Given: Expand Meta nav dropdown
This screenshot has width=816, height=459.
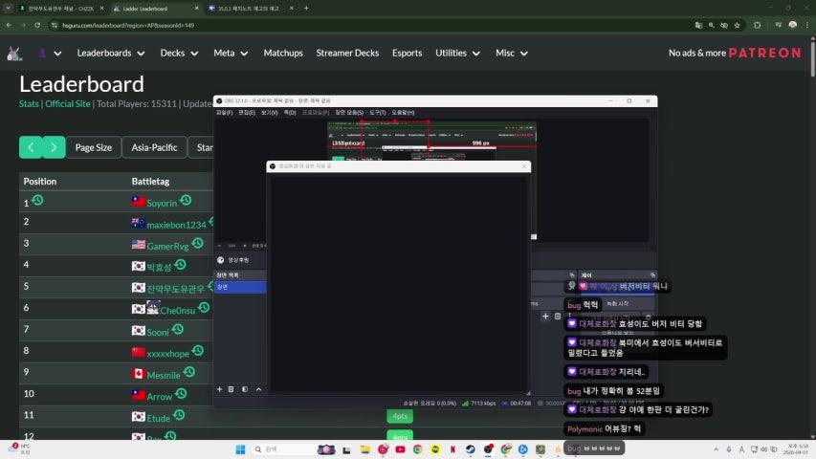Looking at the screenshot, I should click(231, 54).
